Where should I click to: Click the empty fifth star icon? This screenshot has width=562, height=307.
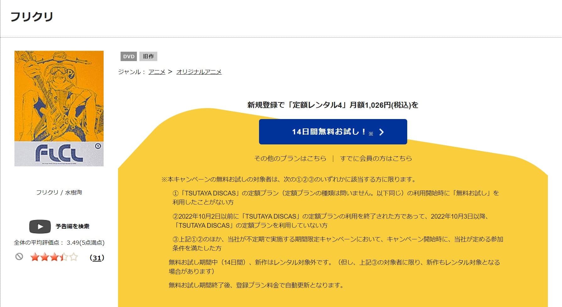[73, 257]
